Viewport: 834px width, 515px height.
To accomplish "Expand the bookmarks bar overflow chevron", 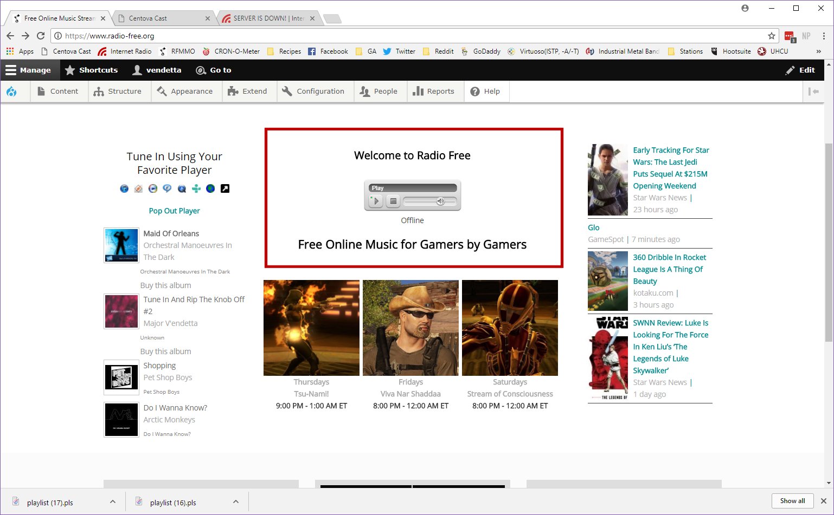I will tap(818, 51).
